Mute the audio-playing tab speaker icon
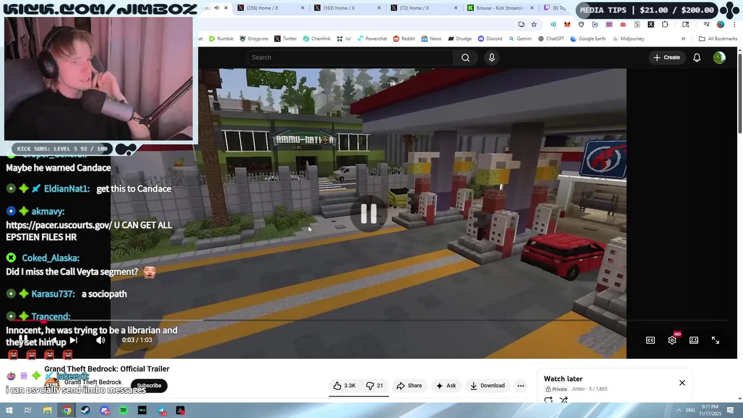This screenshot has width=743, height=418. [216, 8]
